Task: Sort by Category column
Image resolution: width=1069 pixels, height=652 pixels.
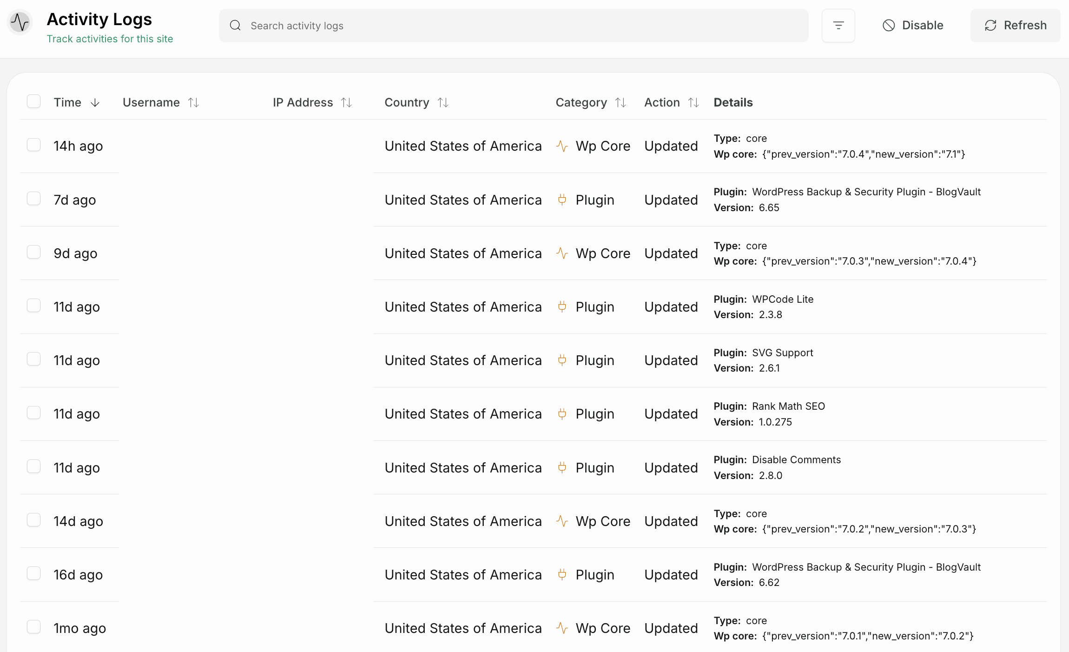Action: click(621, 103)
